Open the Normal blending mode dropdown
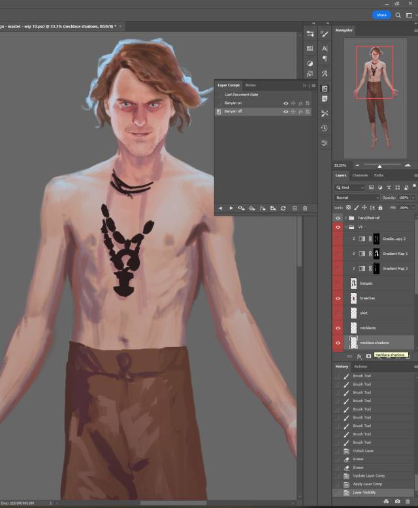Image resolution: width=418 pixels, height=508 pixels. [x=357, y=197]
